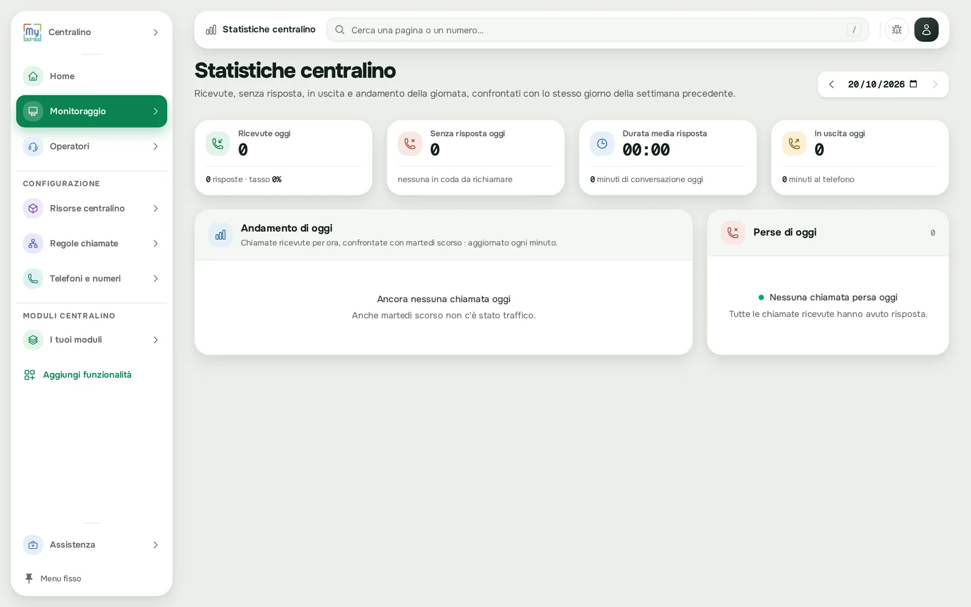
Task: Click the slash shortcut key badge
Action: click(854, 30)
